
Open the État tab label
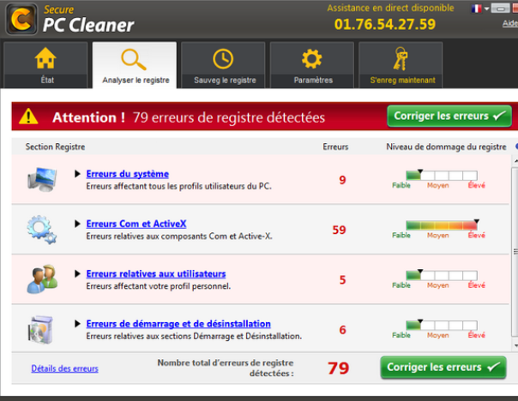click(x=47, y=81)
